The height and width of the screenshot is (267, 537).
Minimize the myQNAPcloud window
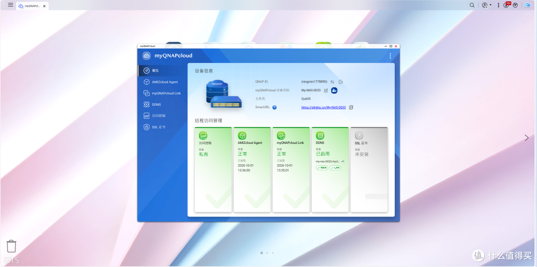pyautogui.click(x=386, y=46)
